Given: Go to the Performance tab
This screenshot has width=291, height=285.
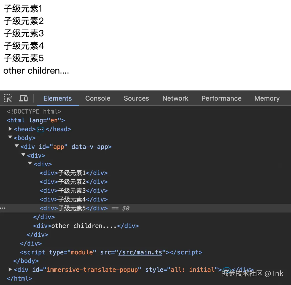Looking at the screenshot, I should pos(221,98).
